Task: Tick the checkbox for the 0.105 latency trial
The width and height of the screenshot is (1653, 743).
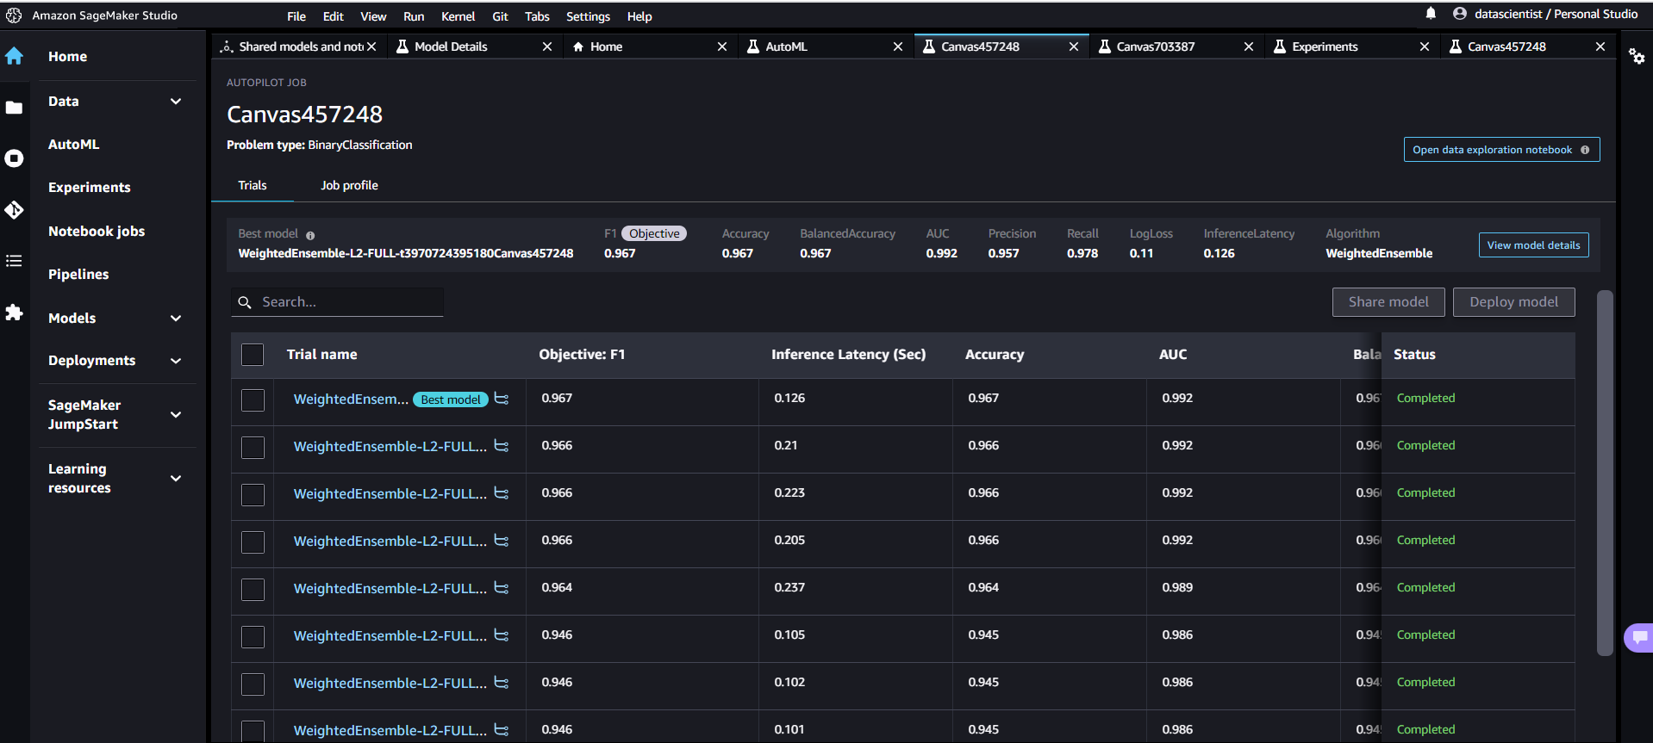Action: [x=253, y=637]
